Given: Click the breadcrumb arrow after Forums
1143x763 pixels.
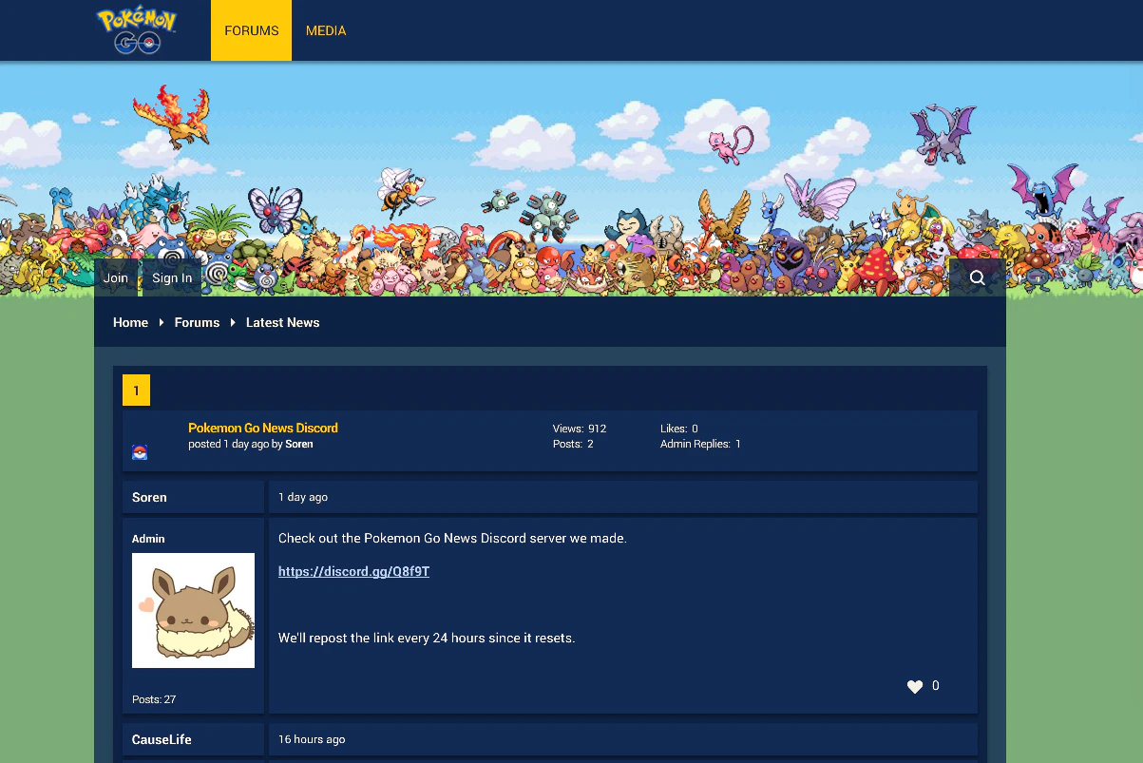Looking at the screenshot, I should (x=233, y=322).
